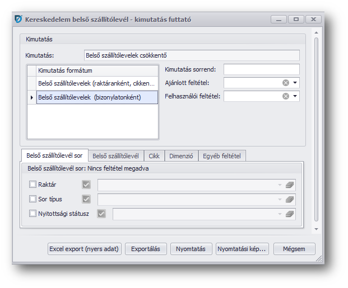This screenshot has width=348, height=288.
Task: Click the clear icon in Ajánlott feltétel field
Action: click(x=286, y=83)
